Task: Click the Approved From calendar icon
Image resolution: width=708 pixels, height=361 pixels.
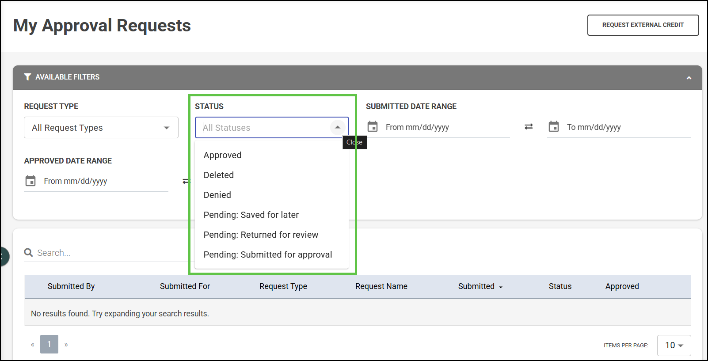Action: [x=30, y=181]
